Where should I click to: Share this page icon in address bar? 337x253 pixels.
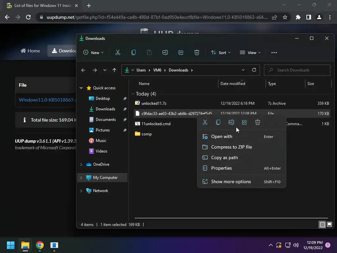point(274,17)
